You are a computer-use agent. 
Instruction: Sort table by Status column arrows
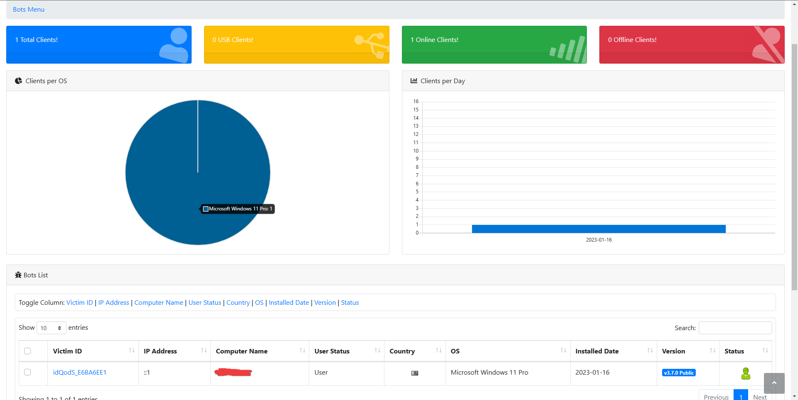pyautogui.click(x=765, y=351)
